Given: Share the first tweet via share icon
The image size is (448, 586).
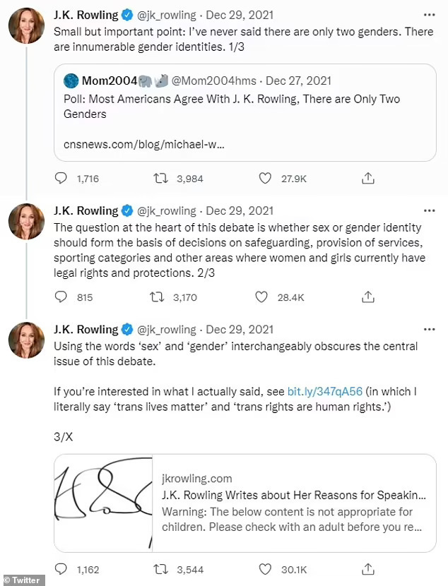Looking at the screenshot, I should click(x=368, y=179).
